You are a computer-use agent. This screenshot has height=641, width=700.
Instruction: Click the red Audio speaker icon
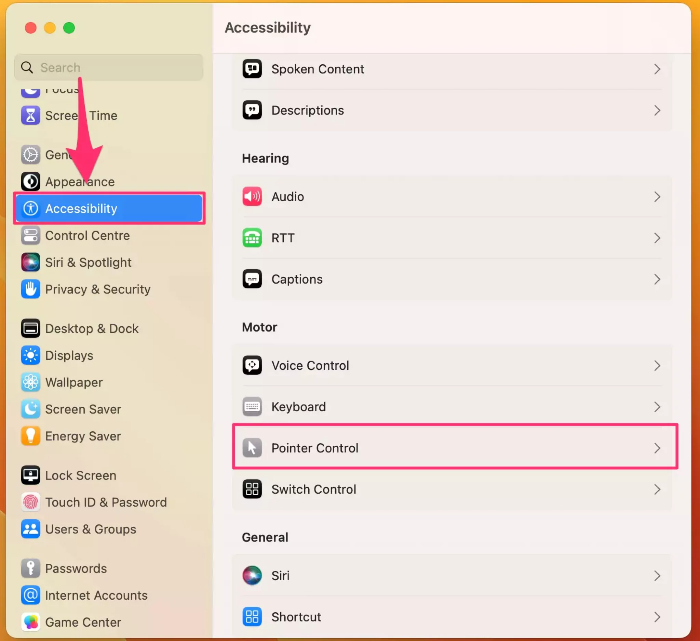click(x=252, y=196)
